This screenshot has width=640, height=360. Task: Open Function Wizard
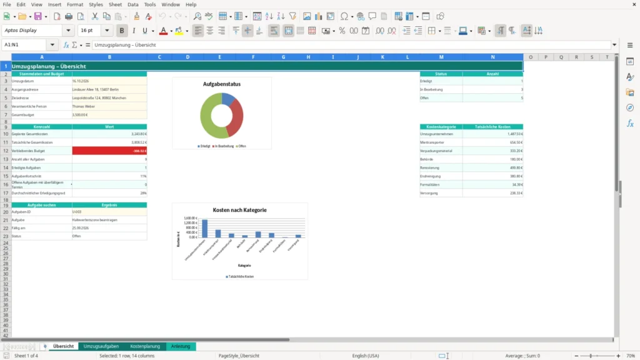pos(66,45)
